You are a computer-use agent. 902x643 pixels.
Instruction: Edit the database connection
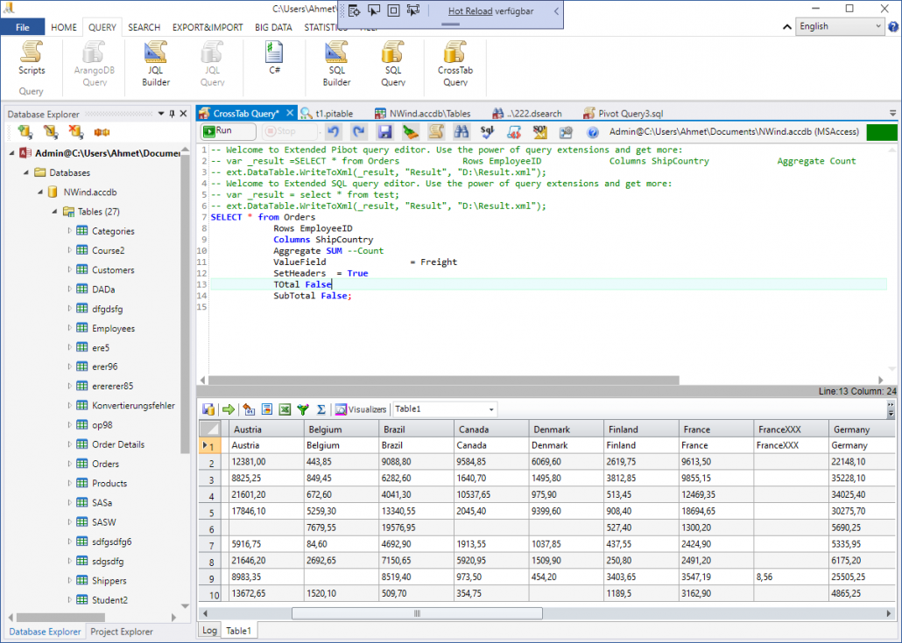[x=51, y=132]
